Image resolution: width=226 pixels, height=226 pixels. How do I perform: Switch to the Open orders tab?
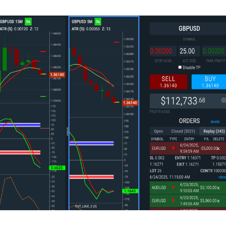click(x=158, y=131)
